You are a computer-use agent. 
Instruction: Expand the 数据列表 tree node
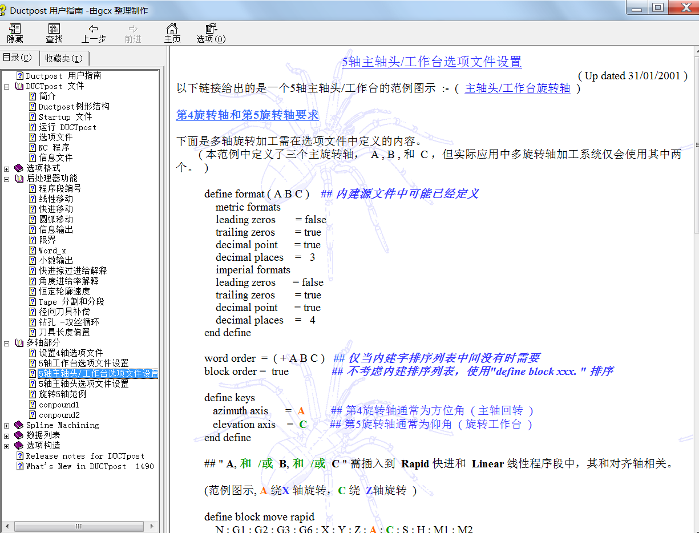coord(7,435)
